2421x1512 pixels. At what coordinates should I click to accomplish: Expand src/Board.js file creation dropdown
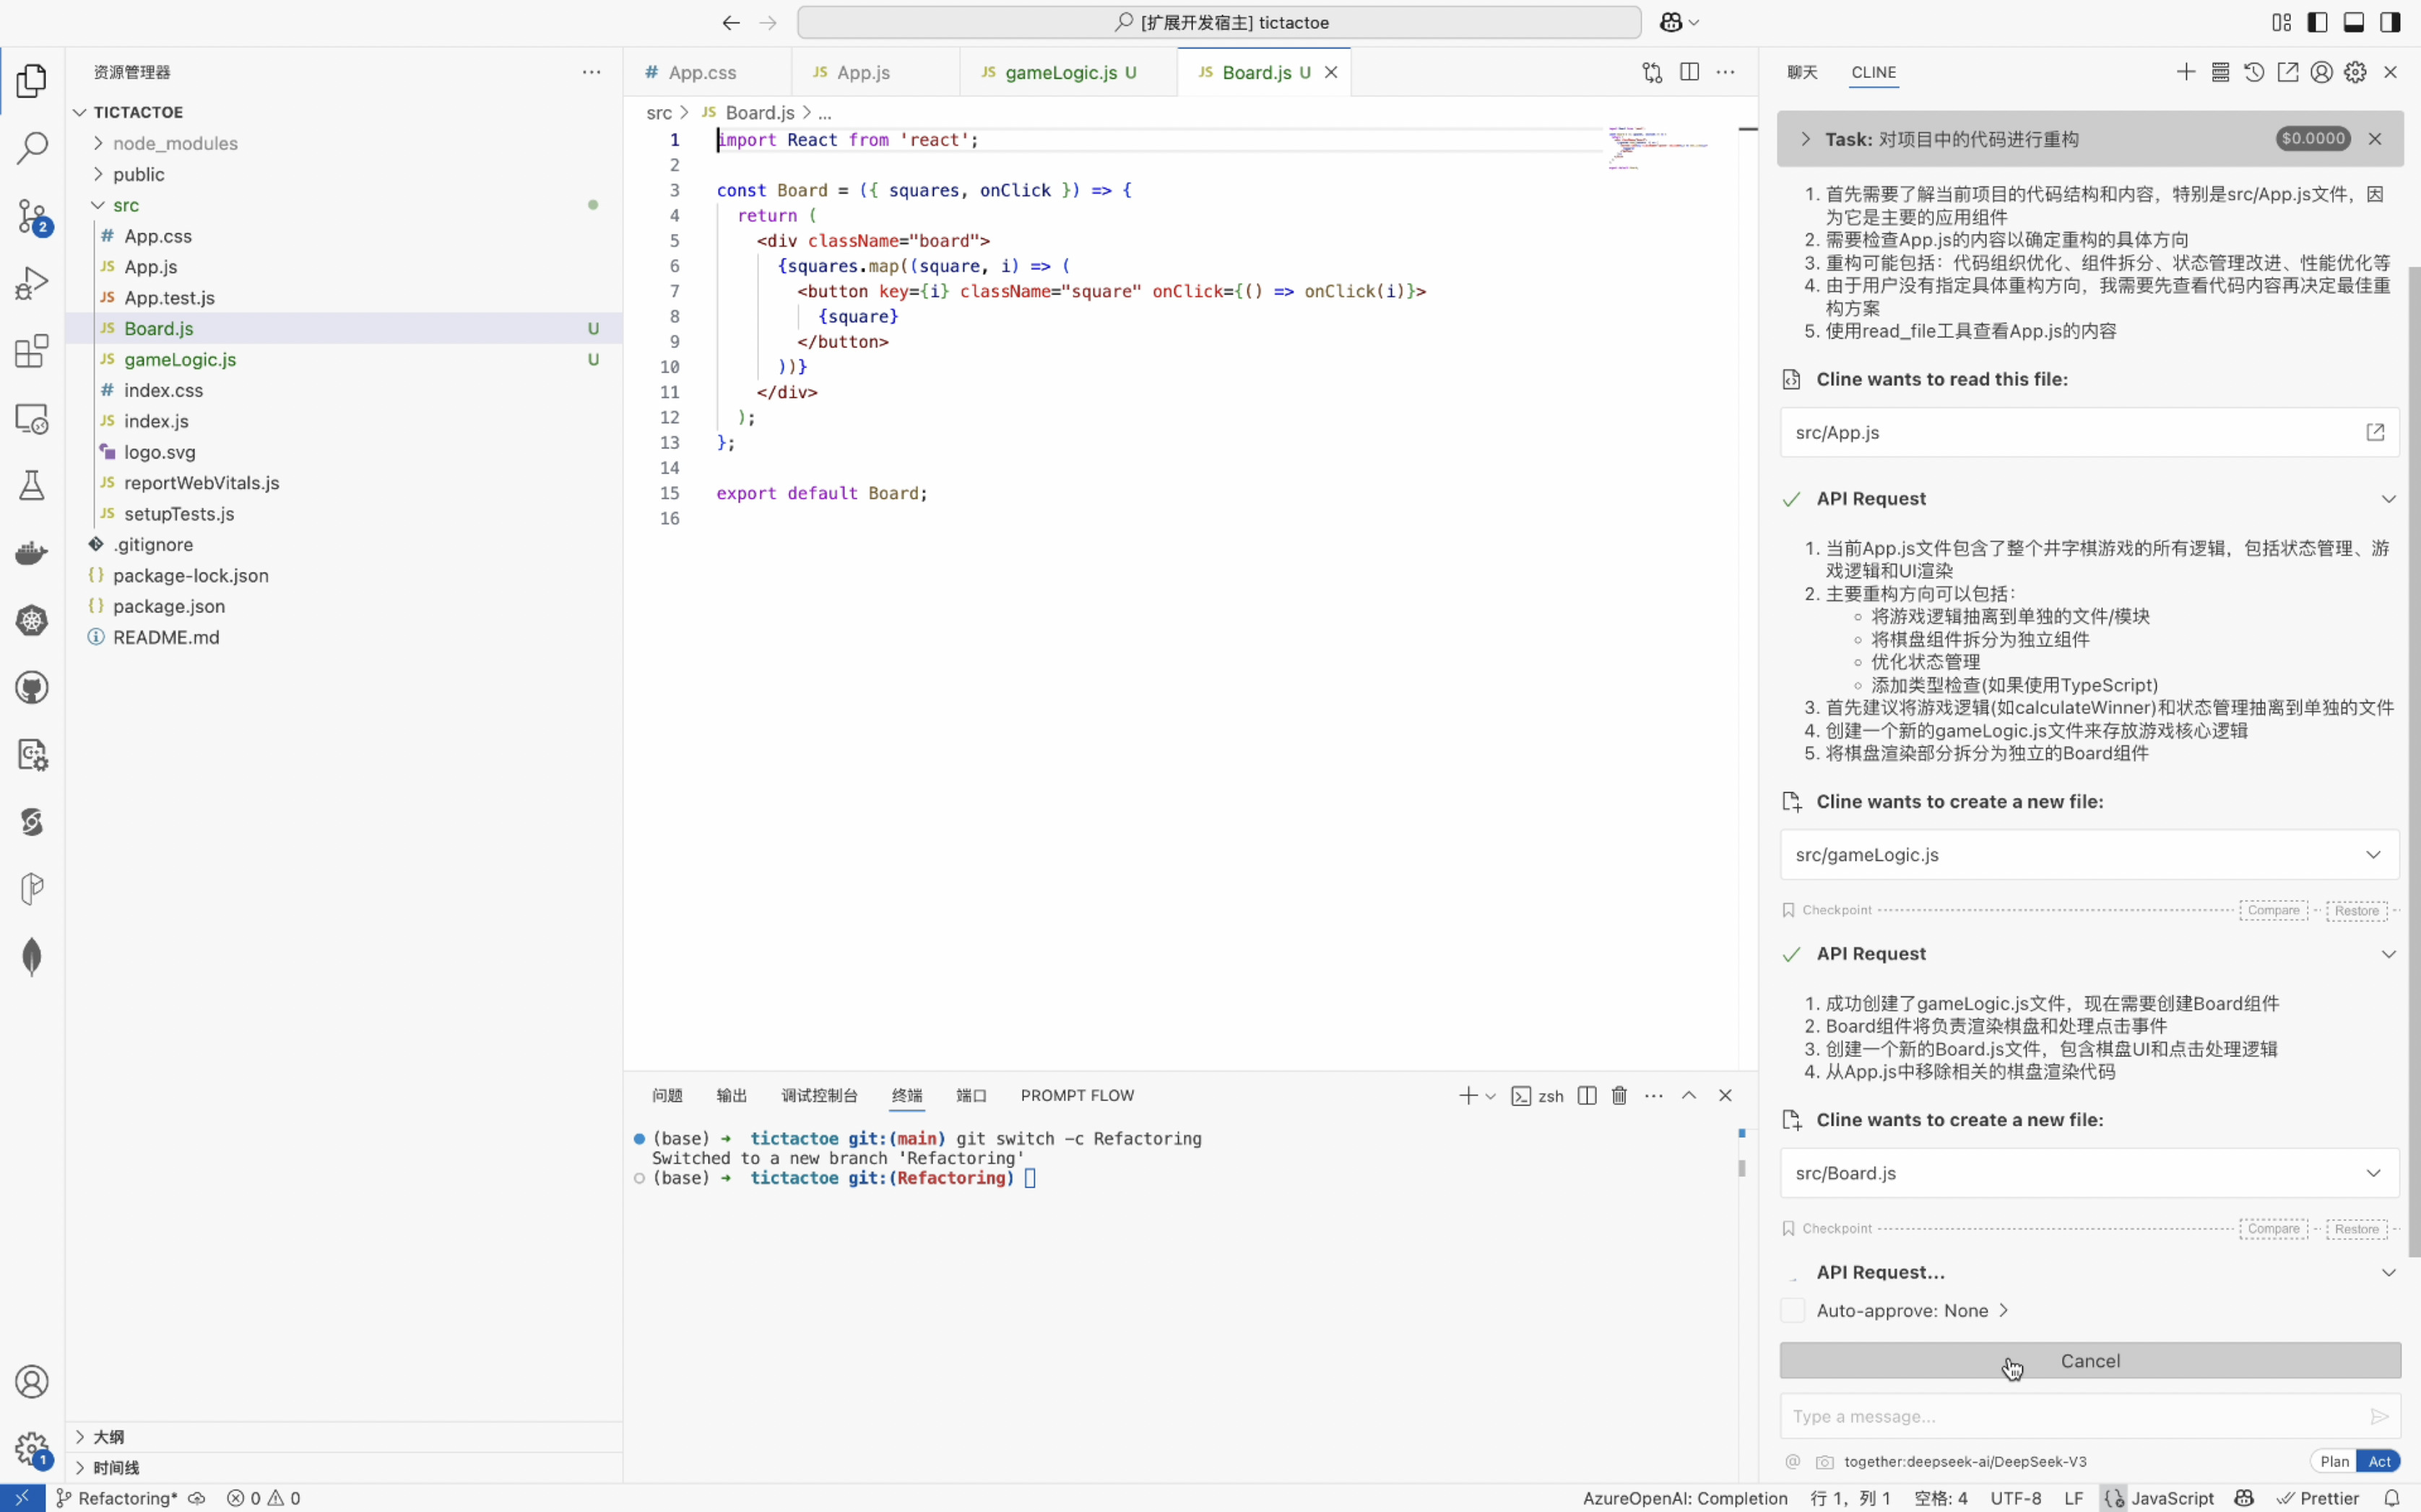[x=2373, y=1173]
